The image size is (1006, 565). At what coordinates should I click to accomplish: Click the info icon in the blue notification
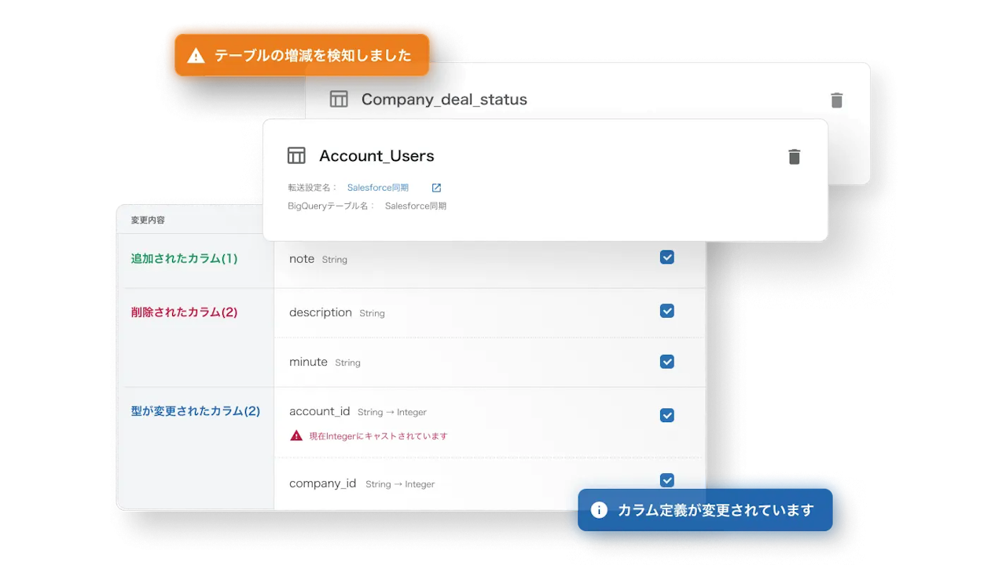point(599,510)
